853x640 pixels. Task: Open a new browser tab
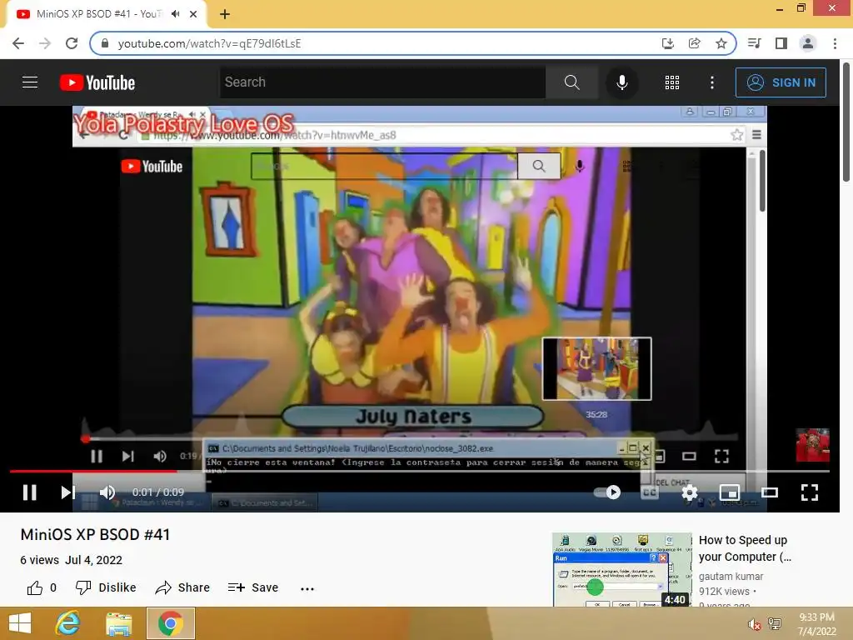[x=225, y=15]
